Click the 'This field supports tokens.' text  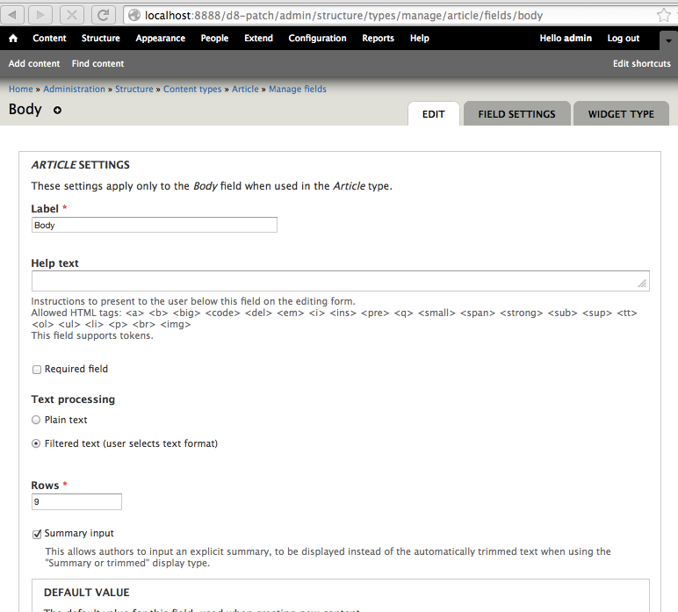point(92,335)
